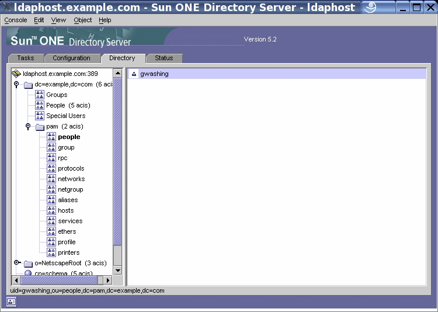Select the netgroup label
438x312 pixels.
coord(71,189)
